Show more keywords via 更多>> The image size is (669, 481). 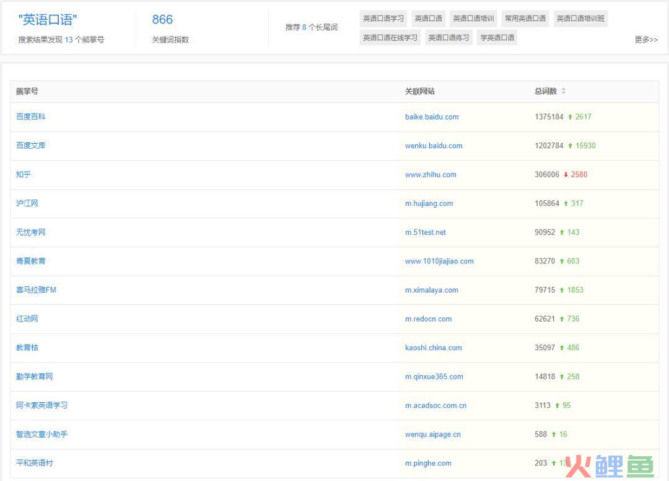tap(646, 39)
